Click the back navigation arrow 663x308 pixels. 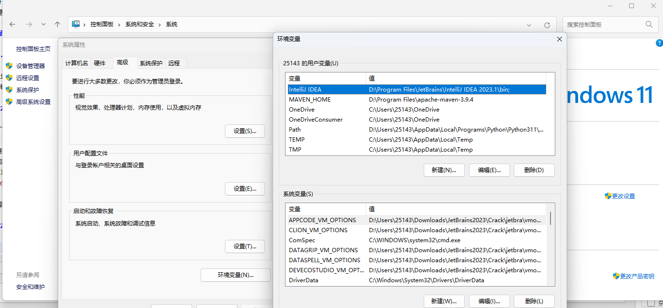click(x=12, y=24)
